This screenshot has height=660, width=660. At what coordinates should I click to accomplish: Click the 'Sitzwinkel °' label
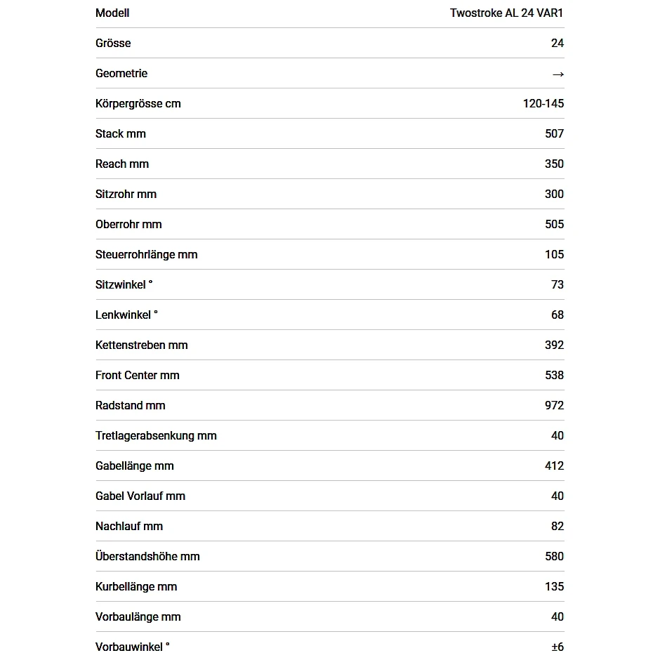(124, 284)
